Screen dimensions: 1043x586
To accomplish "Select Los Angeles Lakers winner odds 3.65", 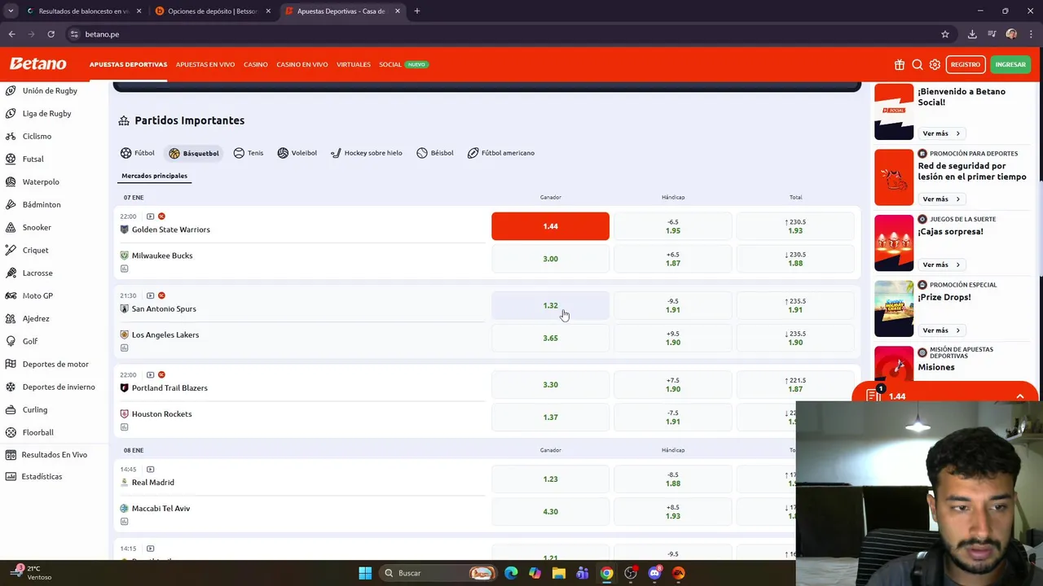I will tap(550, 338).
